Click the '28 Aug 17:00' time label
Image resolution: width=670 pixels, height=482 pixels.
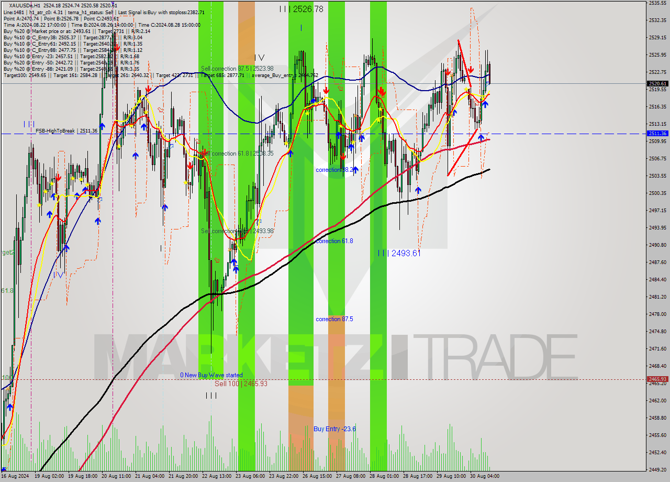[x=417, y=476]
